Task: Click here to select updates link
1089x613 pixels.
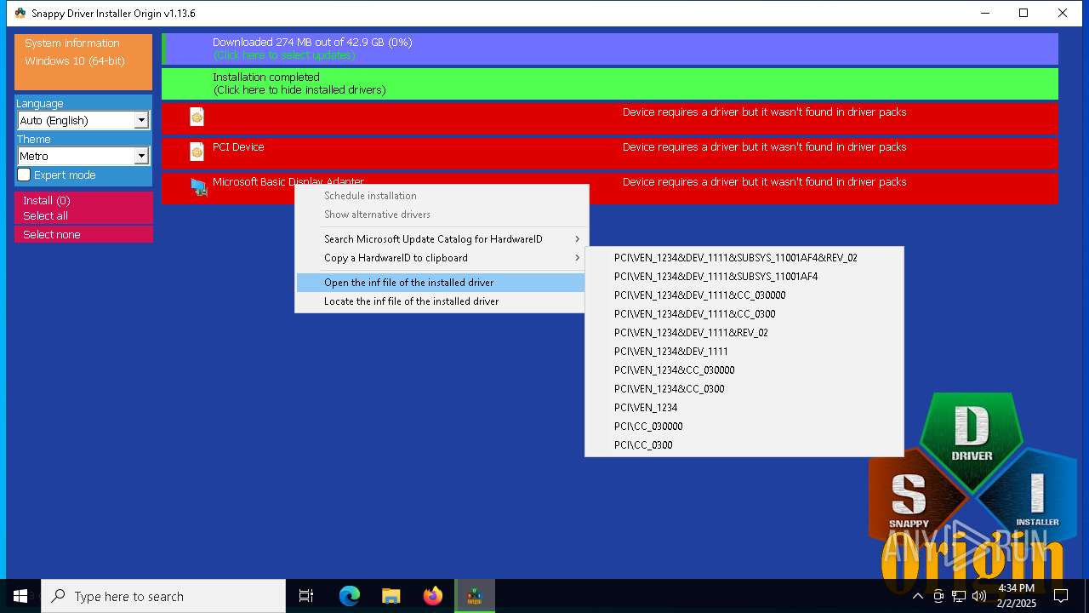Action: pos(284,55)
